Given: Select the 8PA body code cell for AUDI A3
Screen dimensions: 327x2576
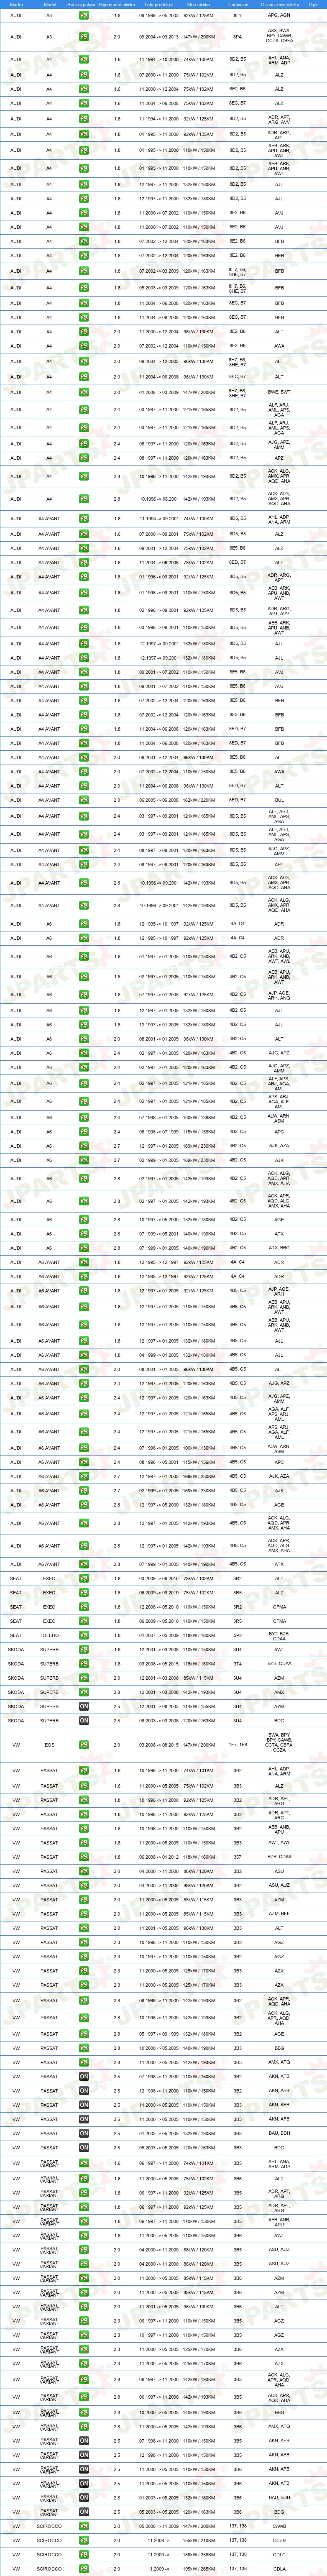Looking at the screenshot, I should pyautogui.click(x=237, y=36).
